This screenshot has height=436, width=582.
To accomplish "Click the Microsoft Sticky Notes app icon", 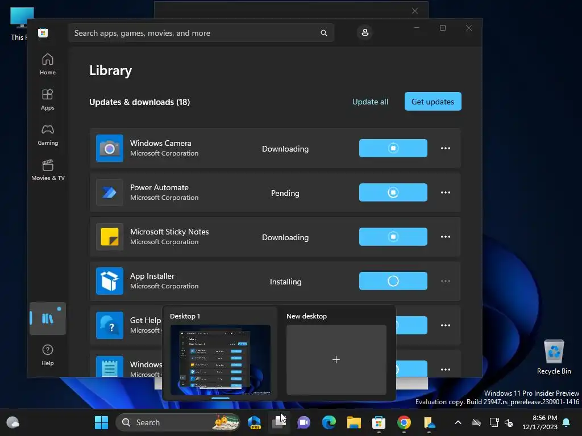I will 110,237.
